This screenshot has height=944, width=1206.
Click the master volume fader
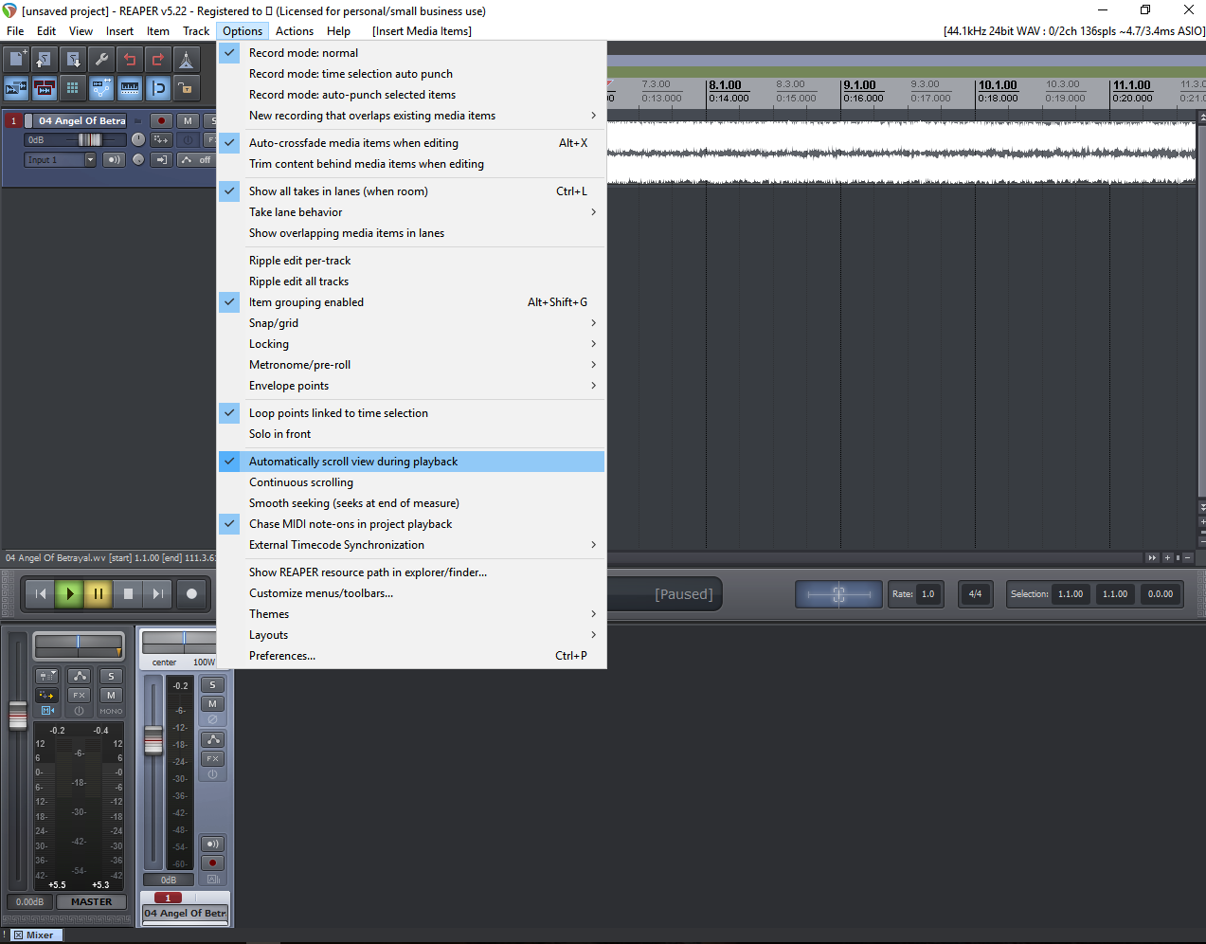18,715
